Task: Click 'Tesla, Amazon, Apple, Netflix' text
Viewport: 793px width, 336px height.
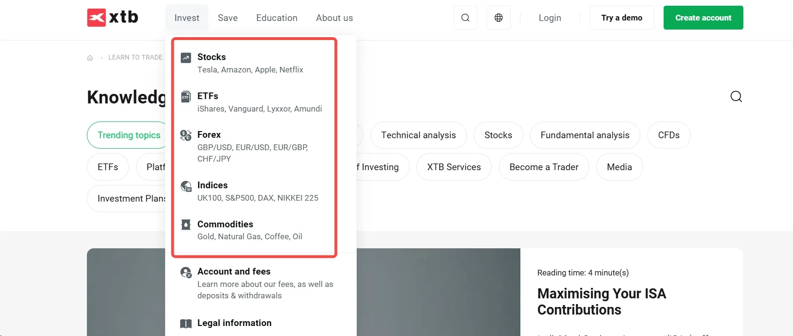Action: (x=250, y=70)
